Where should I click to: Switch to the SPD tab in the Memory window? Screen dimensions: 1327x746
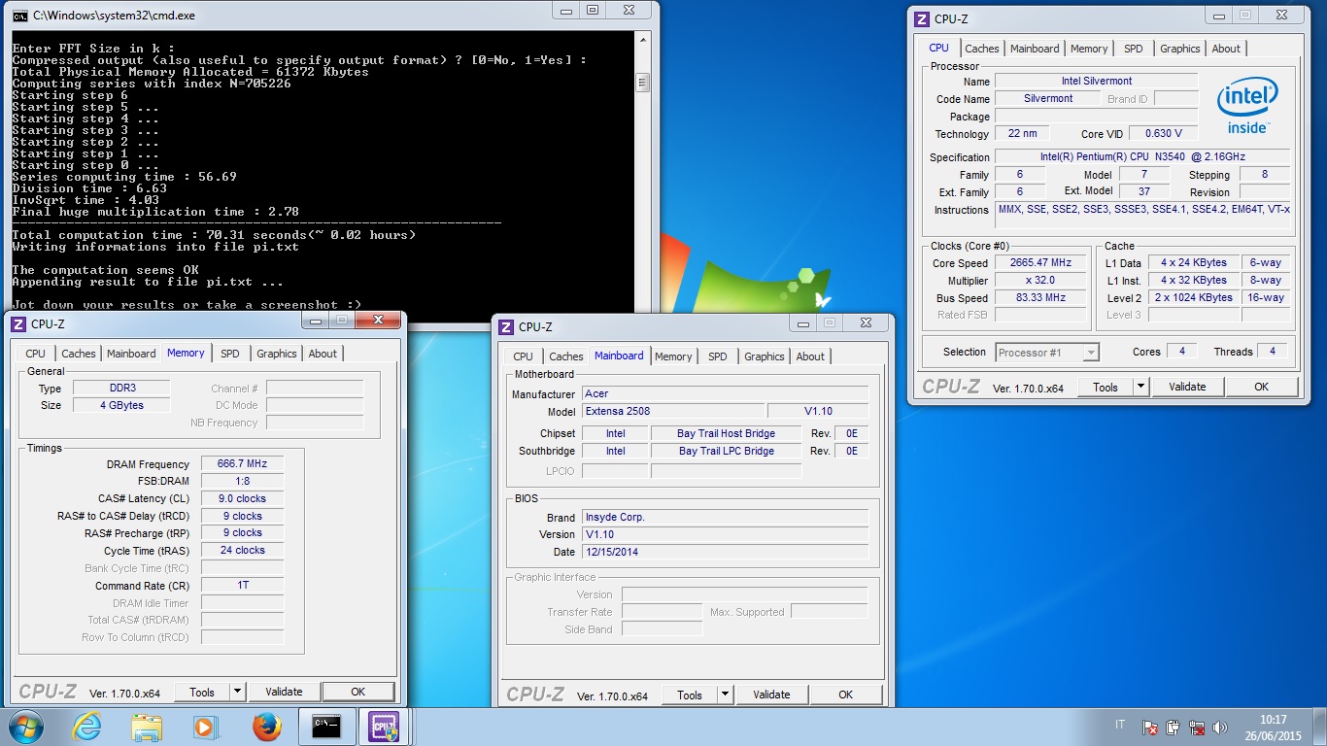pyautogui.click(x=230, y=354)
